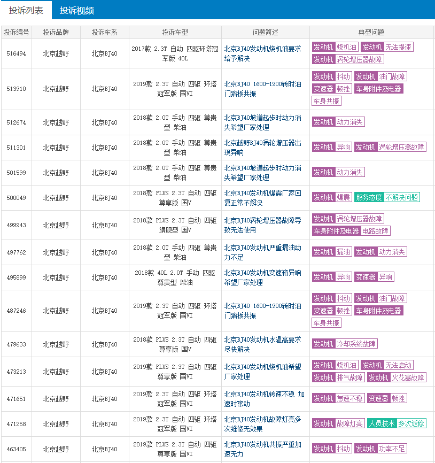Screen dimensions: 435x463
Task: Click green 服务态度 不解决问题 tag
Action: coord(387,197)
